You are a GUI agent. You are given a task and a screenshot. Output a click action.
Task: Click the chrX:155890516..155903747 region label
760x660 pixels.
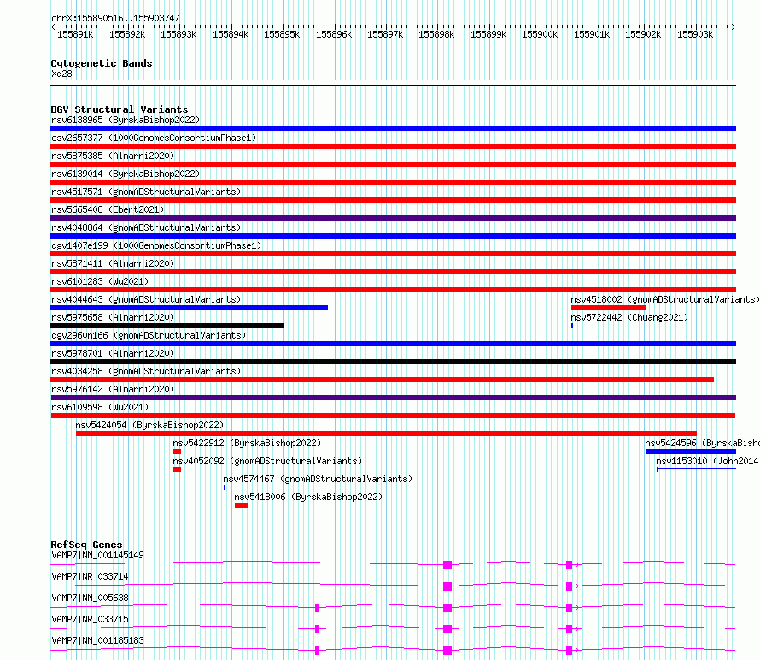[115, 18]
